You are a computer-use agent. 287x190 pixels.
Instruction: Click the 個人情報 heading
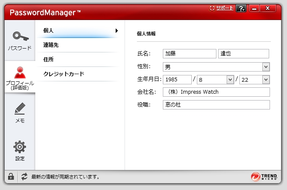click(x=146, y=34)
